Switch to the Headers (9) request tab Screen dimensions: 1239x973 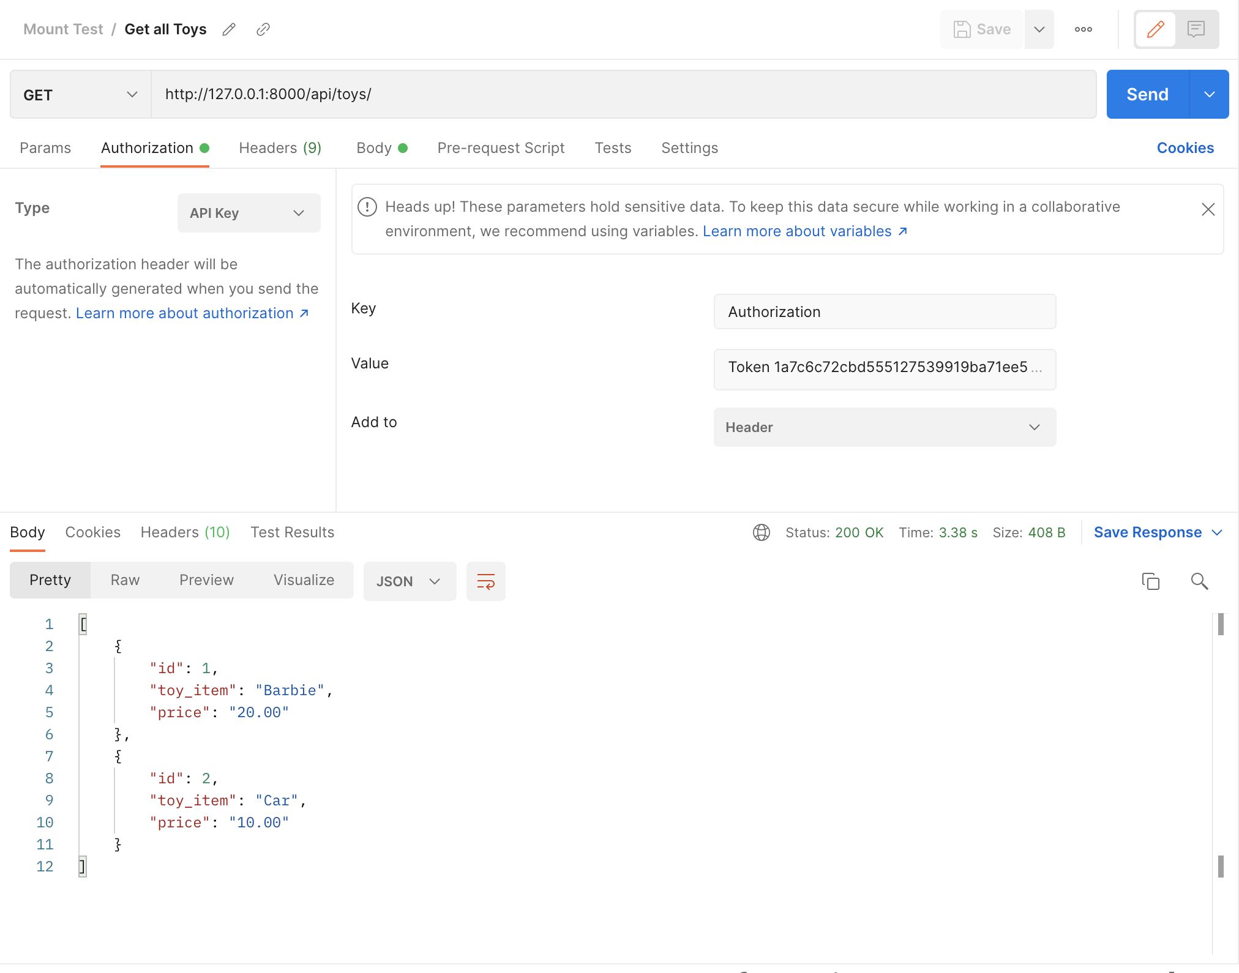coord(280,148)
